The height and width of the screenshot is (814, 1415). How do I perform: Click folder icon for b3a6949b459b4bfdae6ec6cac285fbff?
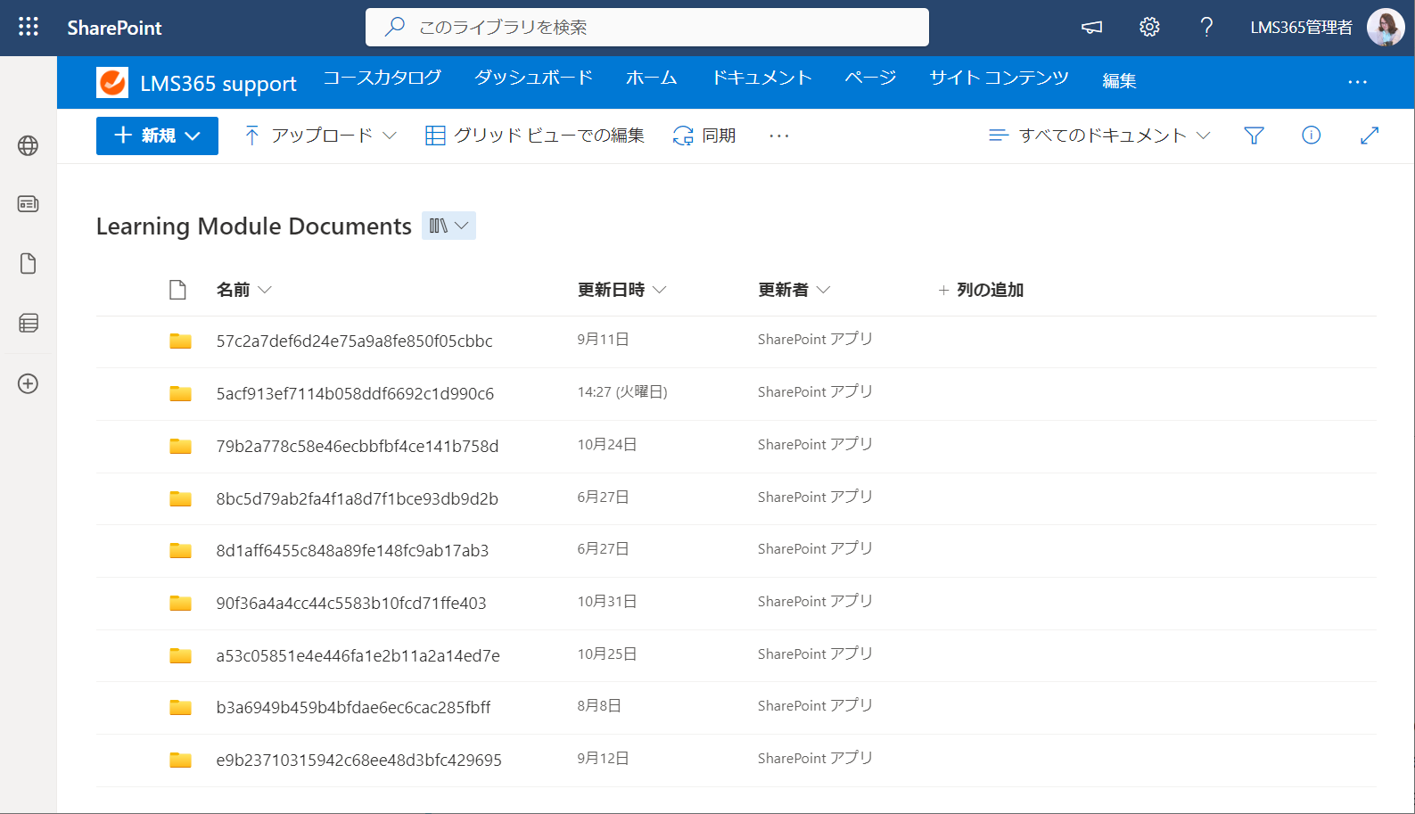tap(180, 707)
